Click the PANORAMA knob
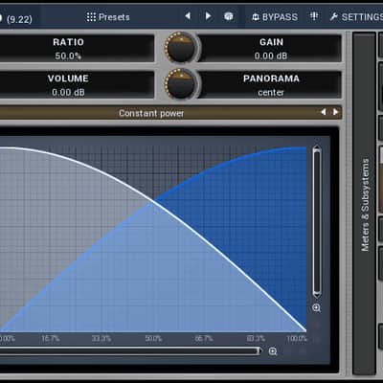383x383 pixels. tap(181, 83)
